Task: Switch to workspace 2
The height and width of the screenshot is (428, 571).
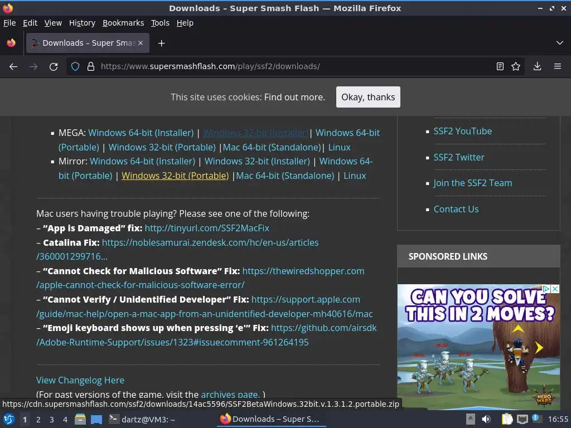Action: click(x=38, y=420)
